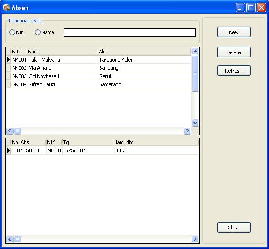This screenshot has height=249, width=269.
Task: Click the Close button at bottom
Action: tap(234, 227)
